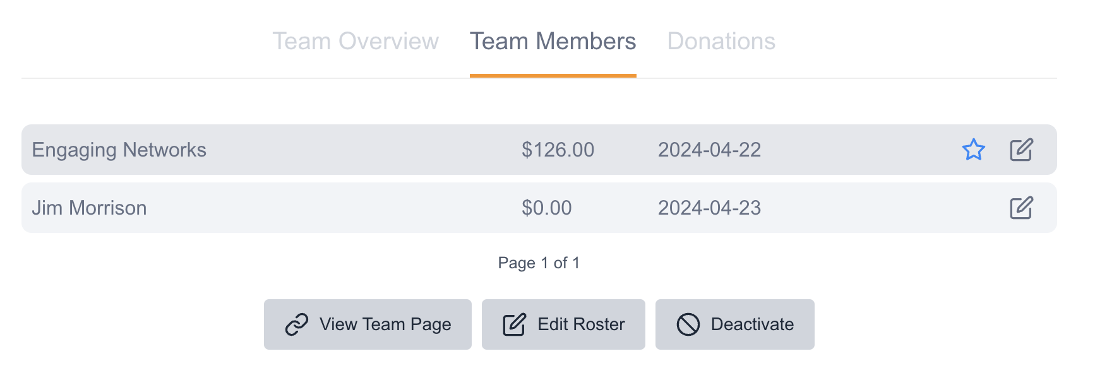Open the Donations tab

click(721, 42)
